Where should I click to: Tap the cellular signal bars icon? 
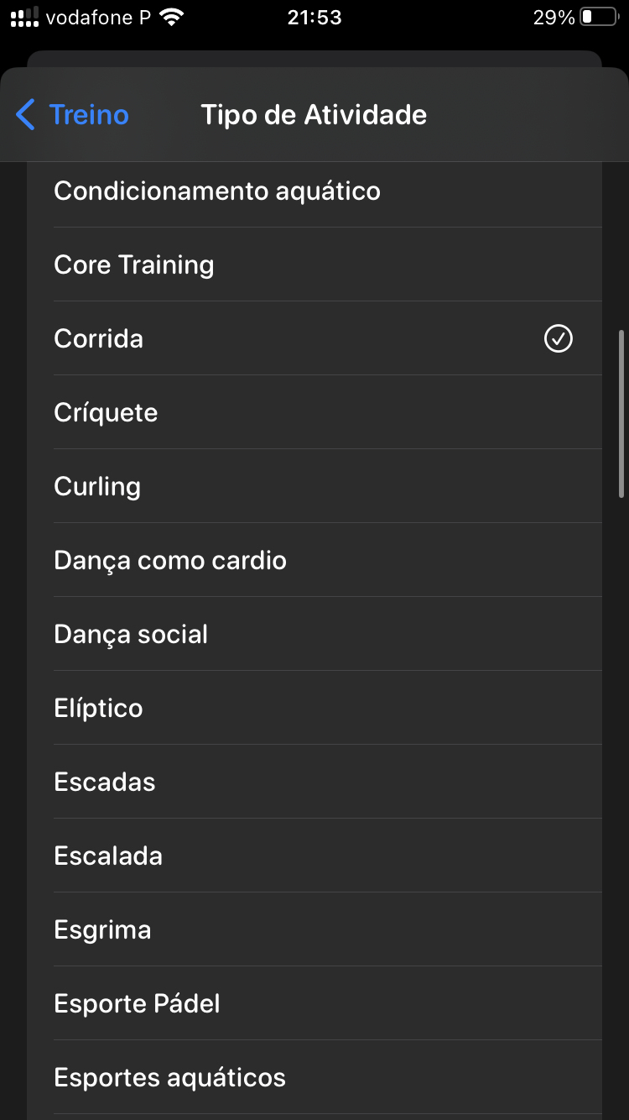pos(24,18)
